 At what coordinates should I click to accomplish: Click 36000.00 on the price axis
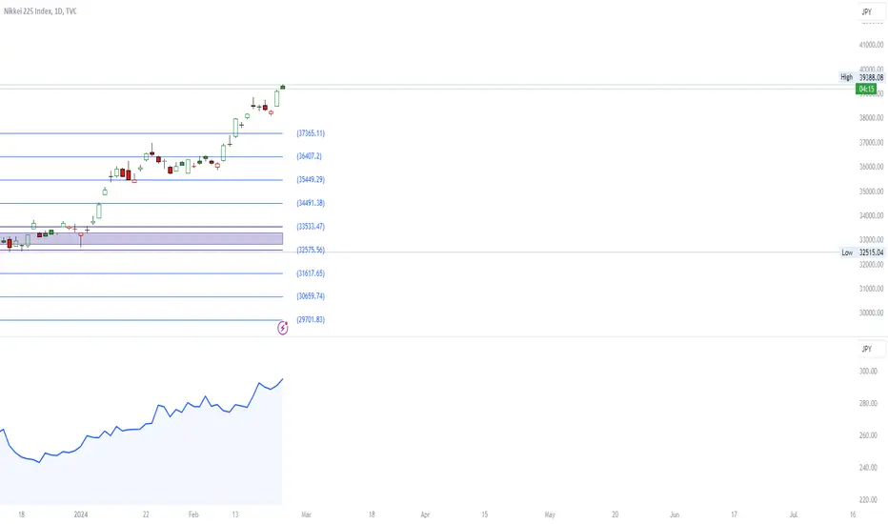pos(871,167)
